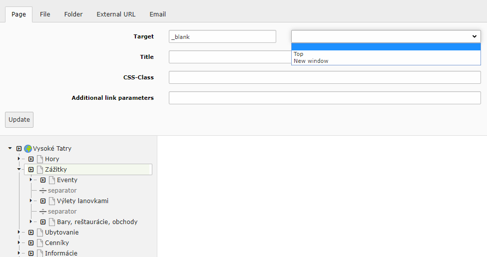Click into Additional link parameters field
The height and width of the screenshot is (257, 487).
click(x=325, y=98)
